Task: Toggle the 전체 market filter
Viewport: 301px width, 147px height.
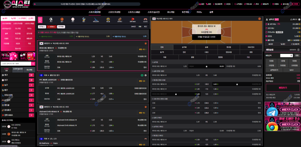Action: point(162,47)
